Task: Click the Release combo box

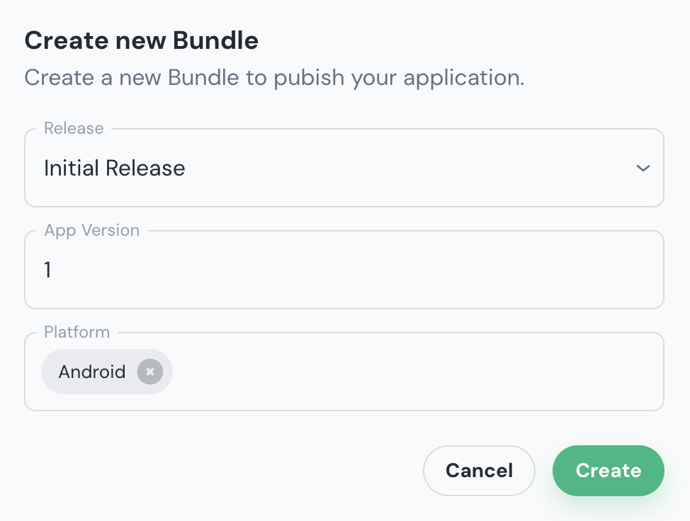Action: [344, 168]
